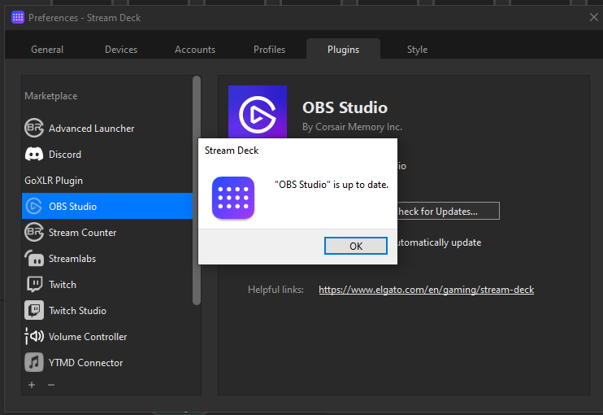Select Twitch Studio in the list

tap(107, 310)
